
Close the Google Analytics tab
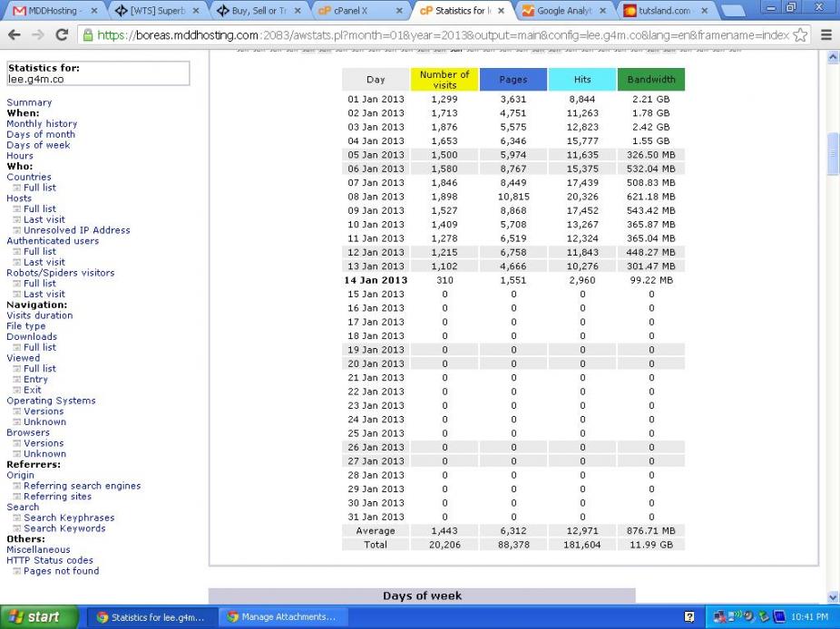[602, 11]
